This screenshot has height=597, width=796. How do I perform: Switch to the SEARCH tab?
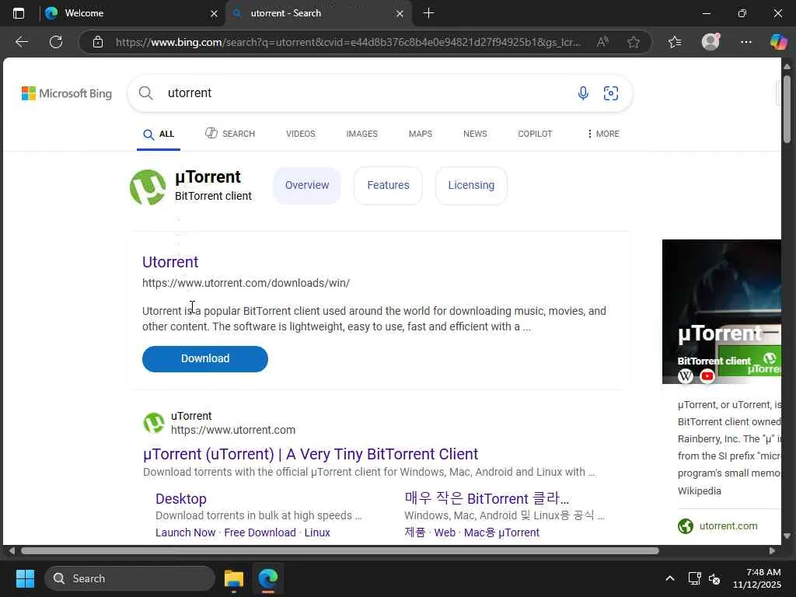coord(230,134)
